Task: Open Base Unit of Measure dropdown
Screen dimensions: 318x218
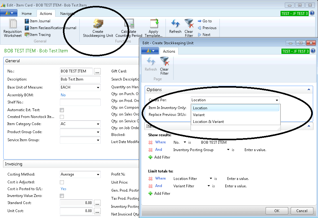Action: click(x=98, y=88)
